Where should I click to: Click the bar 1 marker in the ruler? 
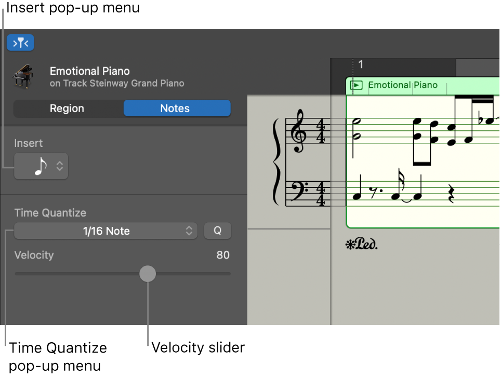pyautogui.click(x=361, y=64)
